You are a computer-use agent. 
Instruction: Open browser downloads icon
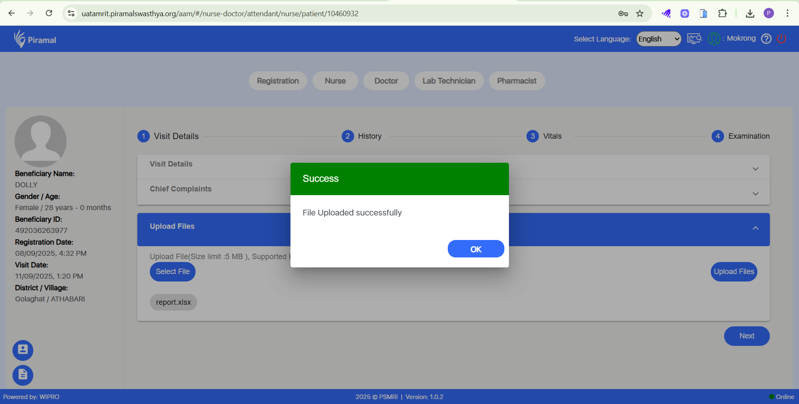(750, 14)
